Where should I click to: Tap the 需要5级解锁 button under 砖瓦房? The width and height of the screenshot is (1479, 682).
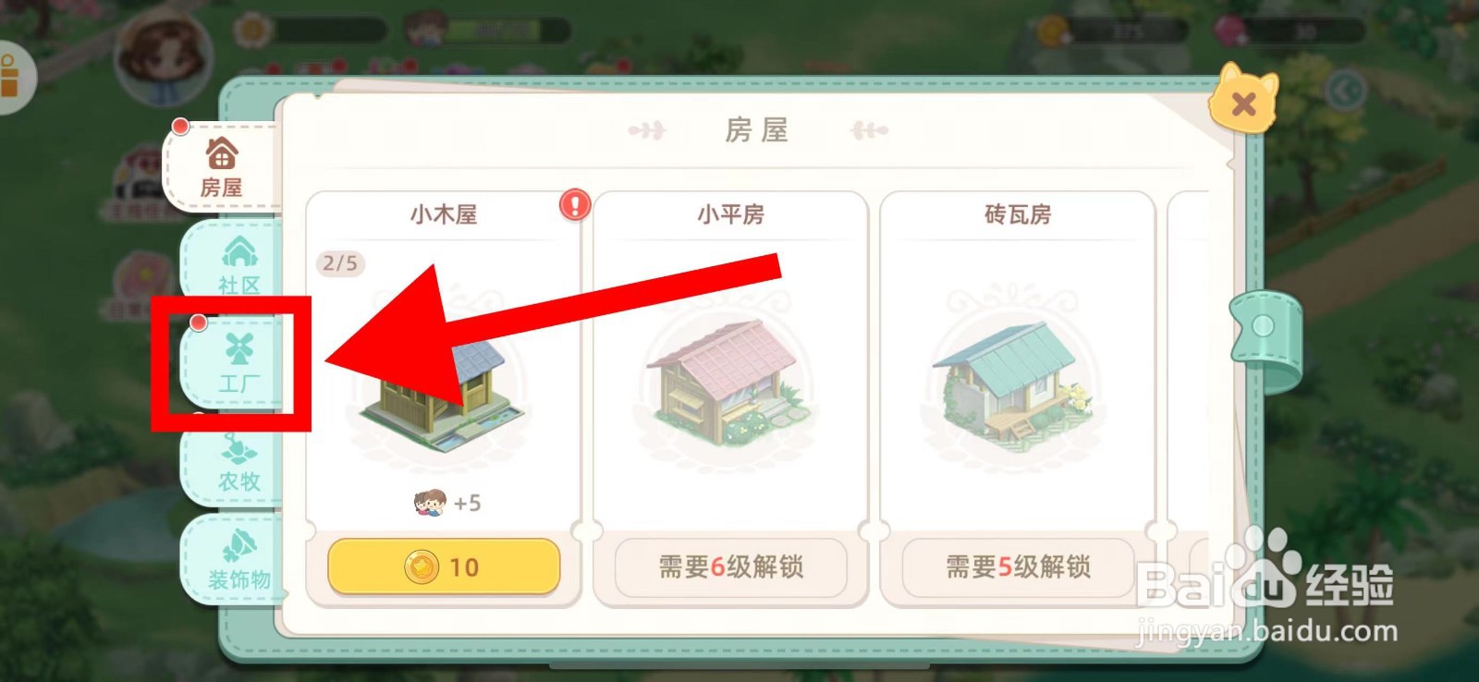tap(1018, 566)
